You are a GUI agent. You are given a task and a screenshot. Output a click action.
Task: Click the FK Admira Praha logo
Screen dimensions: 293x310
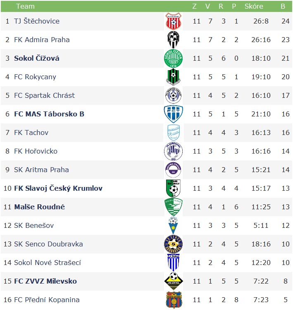[x=174, y=40]
